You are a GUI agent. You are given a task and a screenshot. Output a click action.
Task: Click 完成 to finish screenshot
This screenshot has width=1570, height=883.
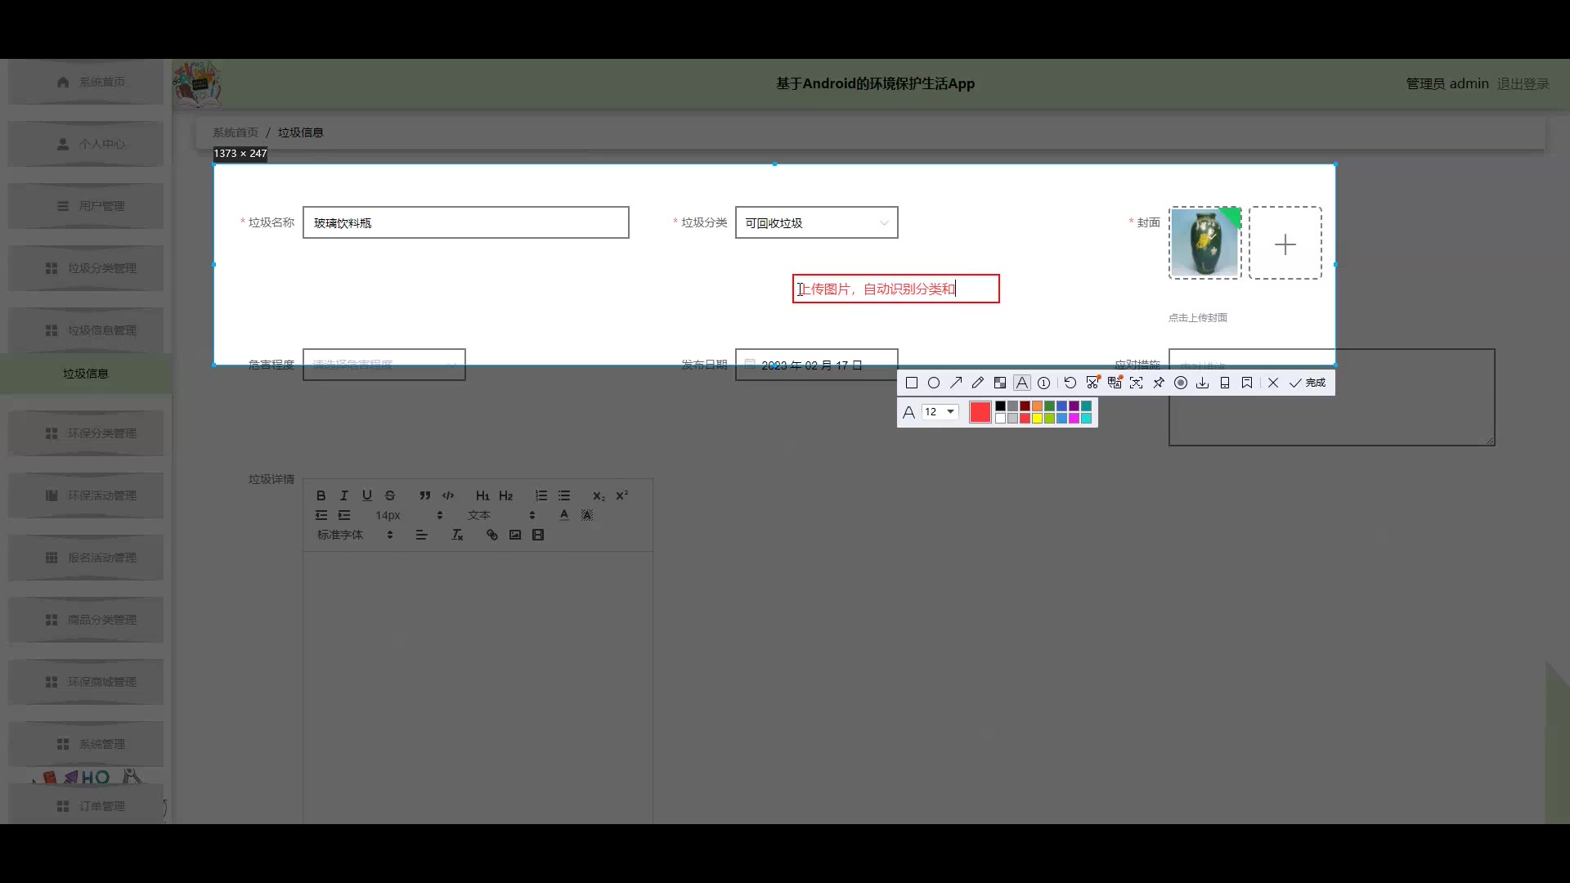tap(1308, 383)
